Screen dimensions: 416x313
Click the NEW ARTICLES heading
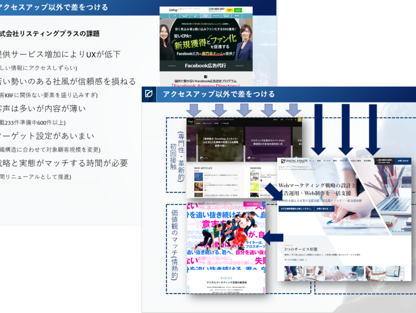coord(203,168)
